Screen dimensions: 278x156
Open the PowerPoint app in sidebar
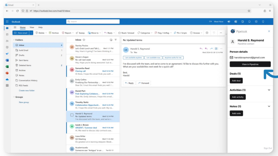7,73
